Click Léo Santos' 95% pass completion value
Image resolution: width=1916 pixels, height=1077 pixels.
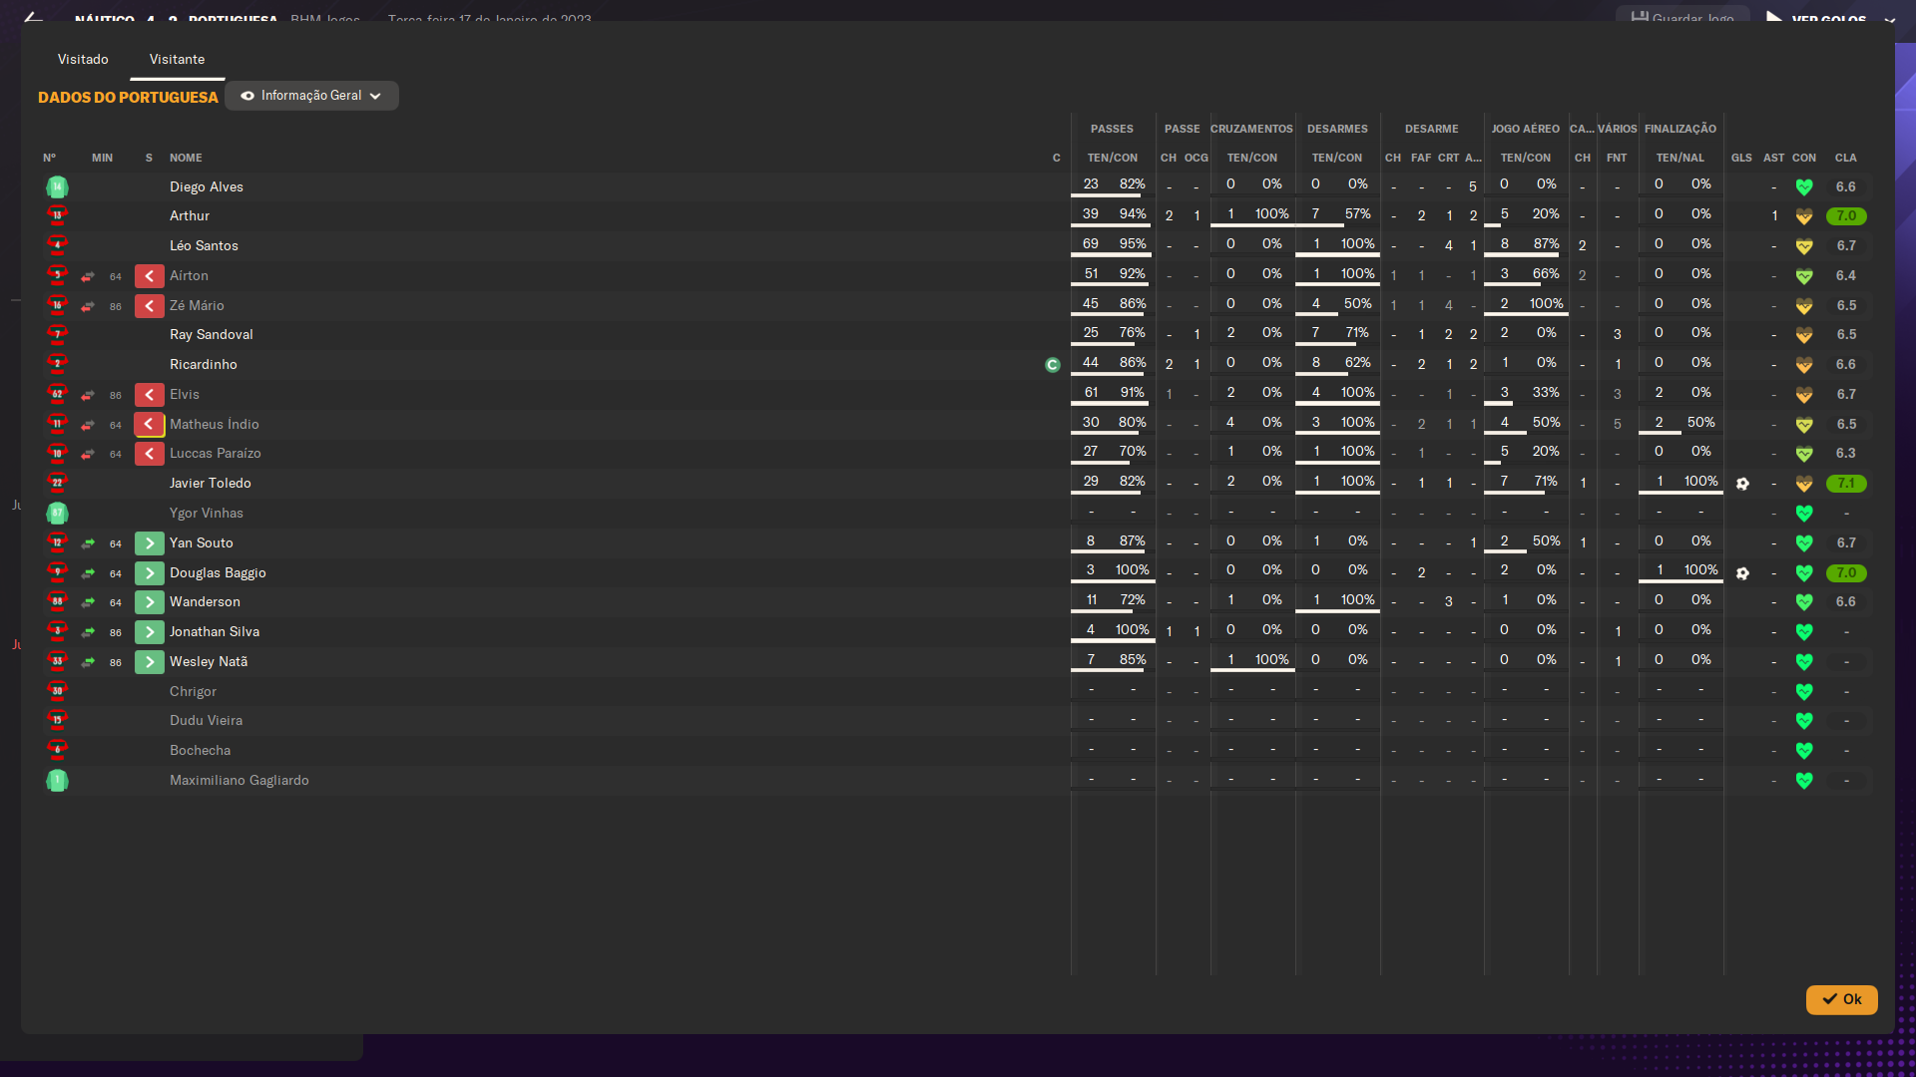click(1132, 244)
